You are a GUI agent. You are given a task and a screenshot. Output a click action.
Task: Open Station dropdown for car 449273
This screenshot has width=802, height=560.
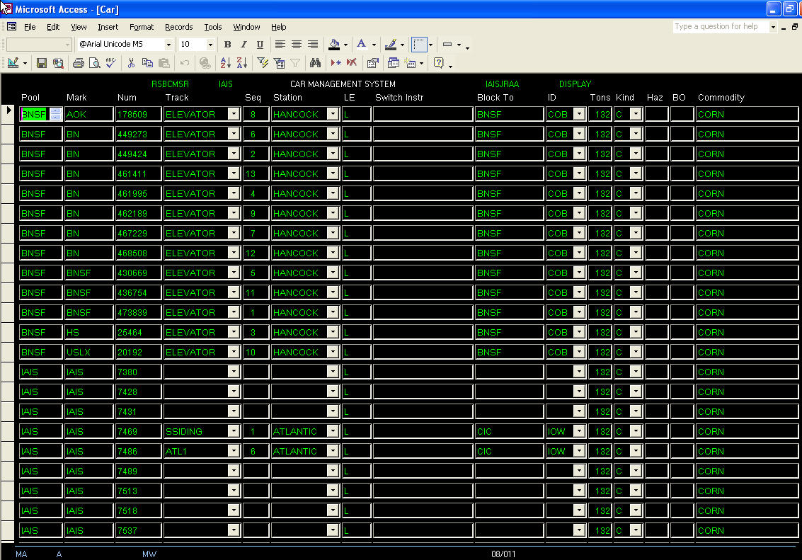[x=333, y=134]
